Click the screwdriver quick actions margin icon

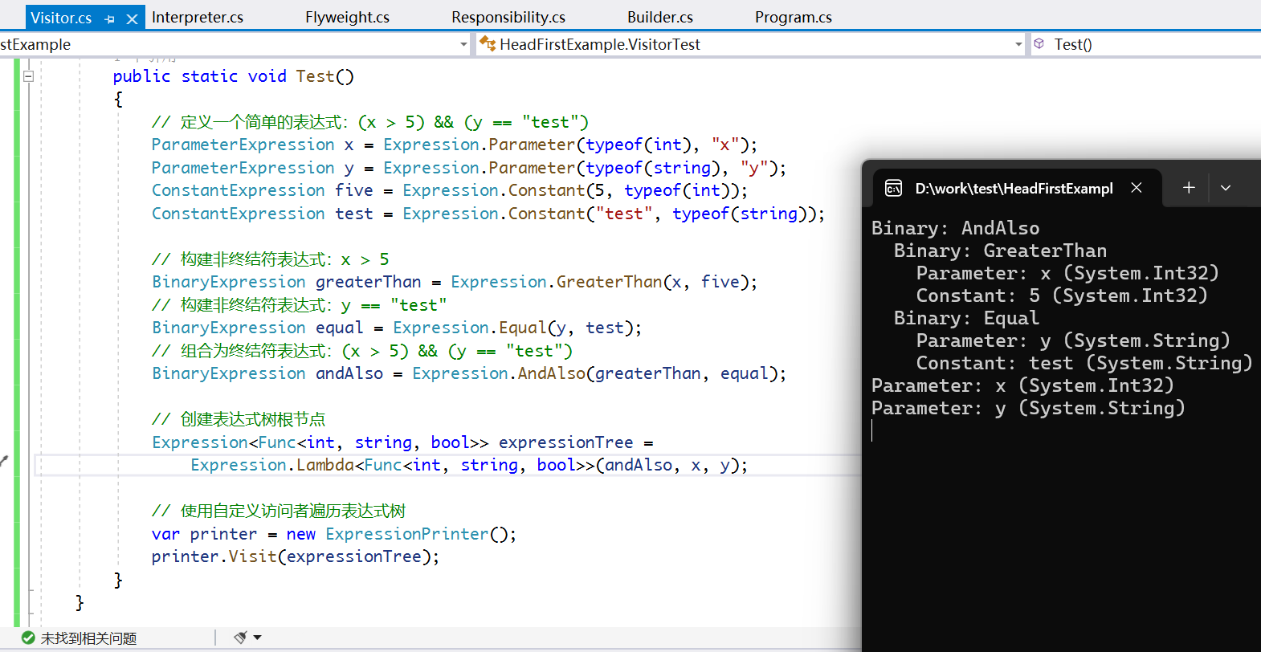tap(4, 461)
